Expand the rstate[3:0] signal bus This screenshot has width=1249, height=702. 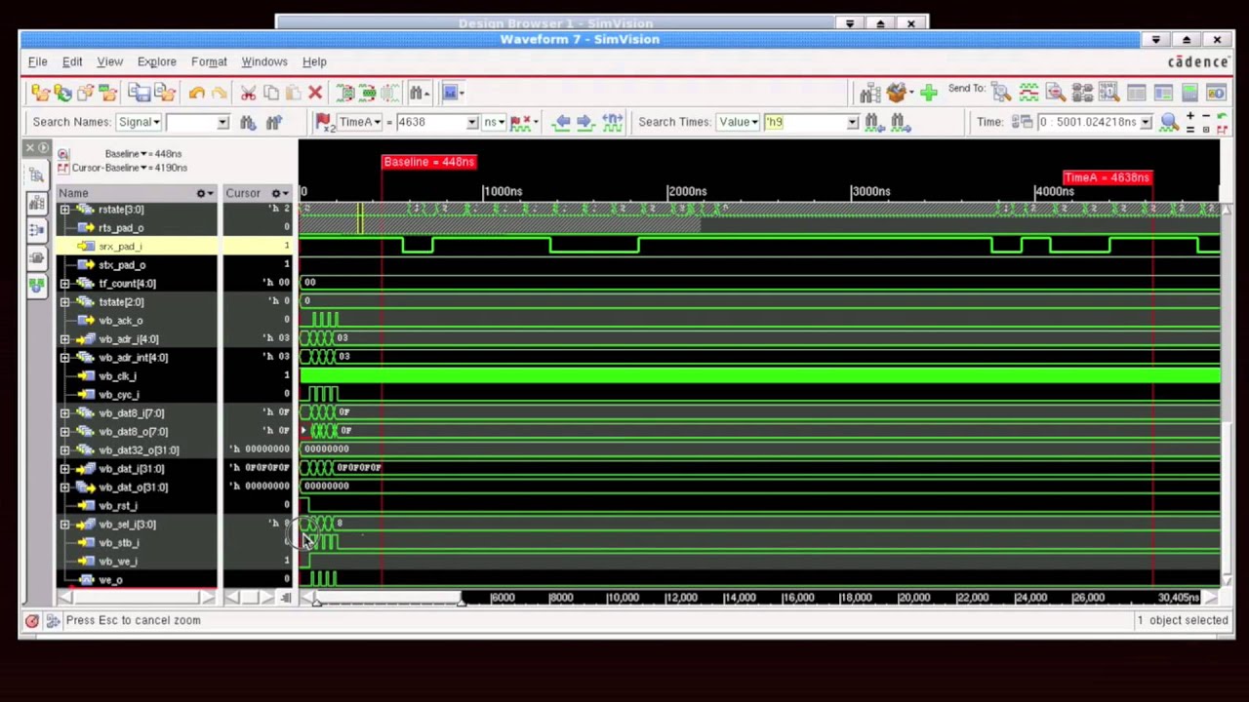pos(65,210)
